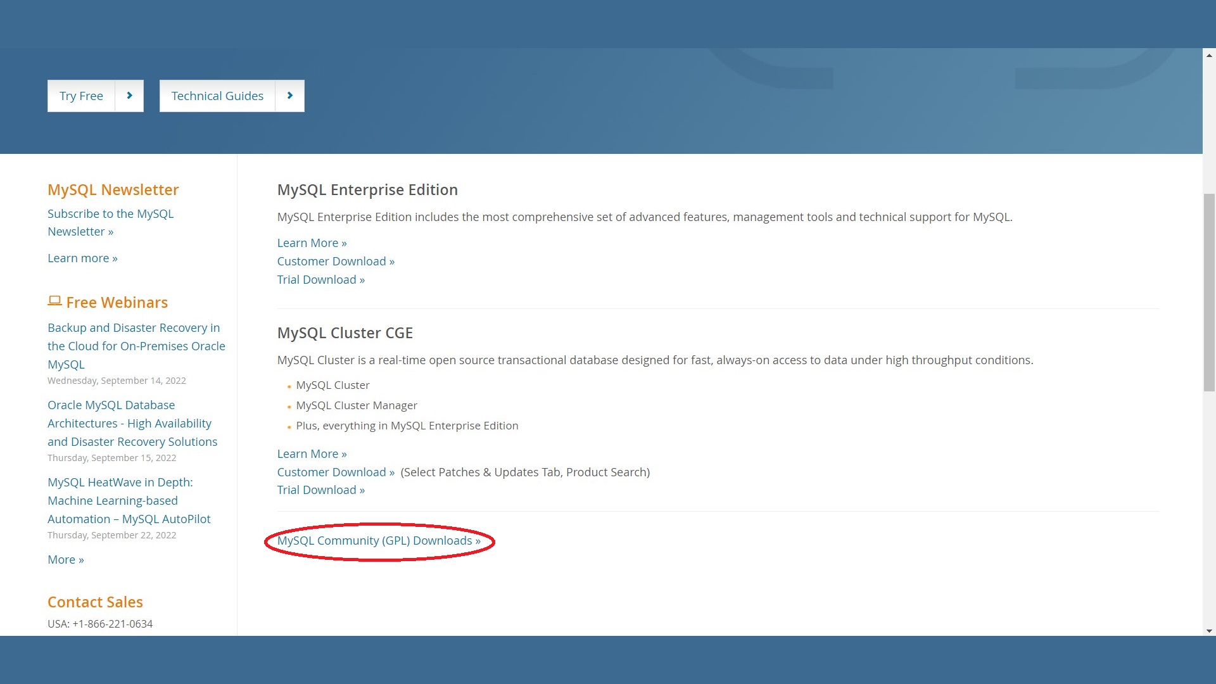Screen dimensions: 1216x684
Task: Click More under Free Webinars section
Action: point(65,559)
